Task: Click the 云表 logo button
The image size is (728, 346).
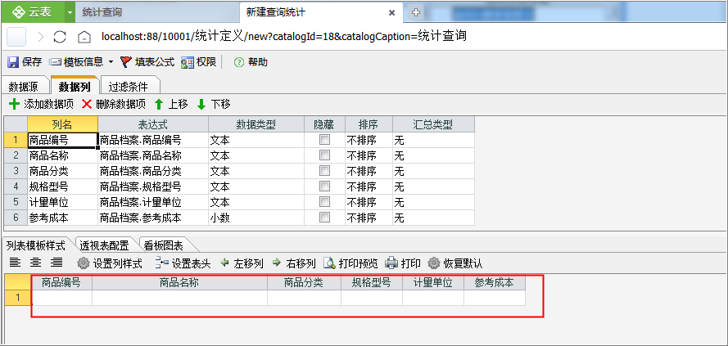Action: click(x=33, y=12)
